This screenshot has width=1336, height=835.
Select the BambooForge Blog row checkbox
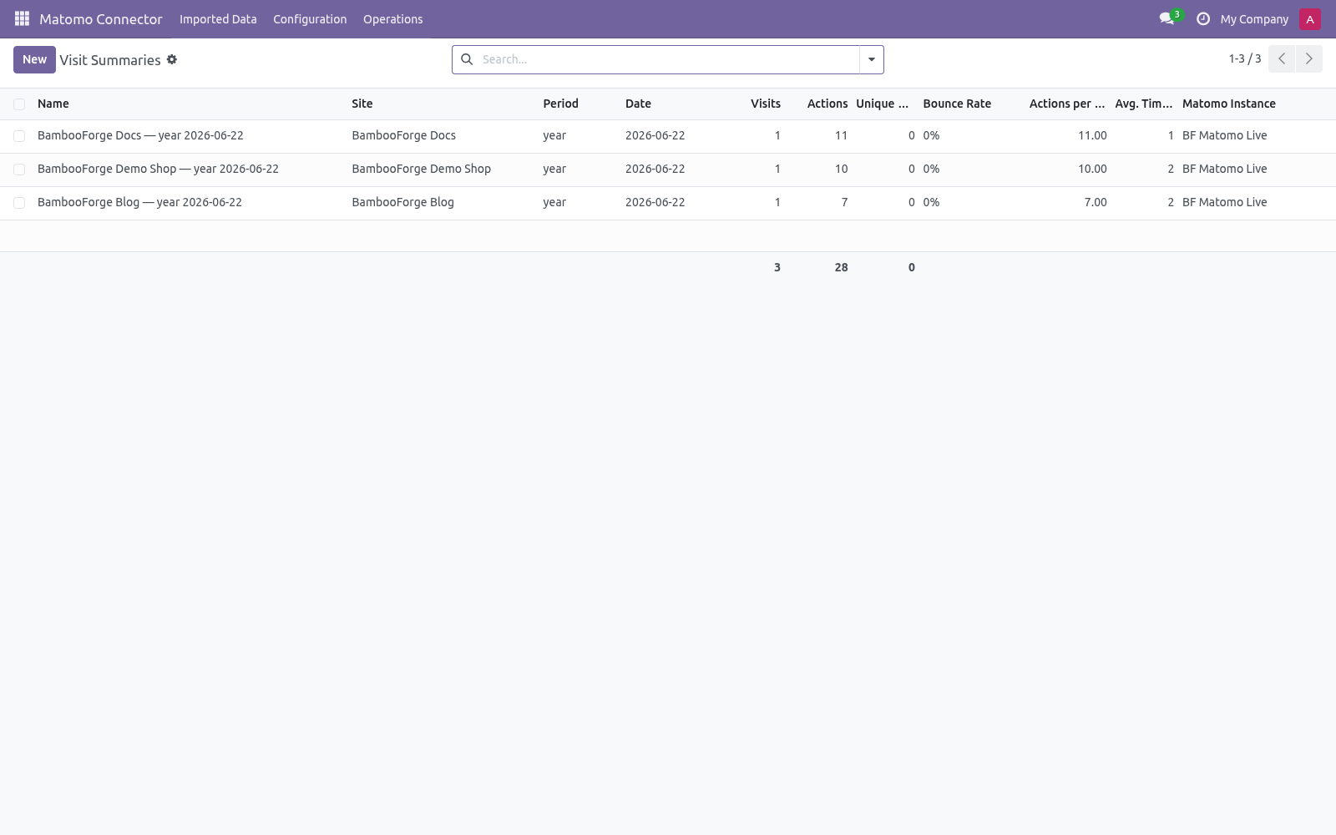(x=19, y=202)
